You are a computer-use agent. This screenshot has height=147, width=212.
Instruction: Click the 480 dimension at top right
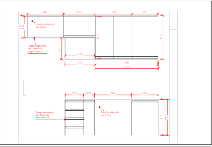tap(145, 12)
